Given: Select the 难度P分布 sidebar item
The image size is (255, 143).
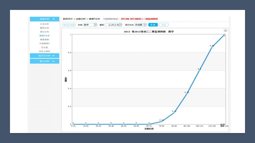Looking at the screenshot, I should coord(45,36).
